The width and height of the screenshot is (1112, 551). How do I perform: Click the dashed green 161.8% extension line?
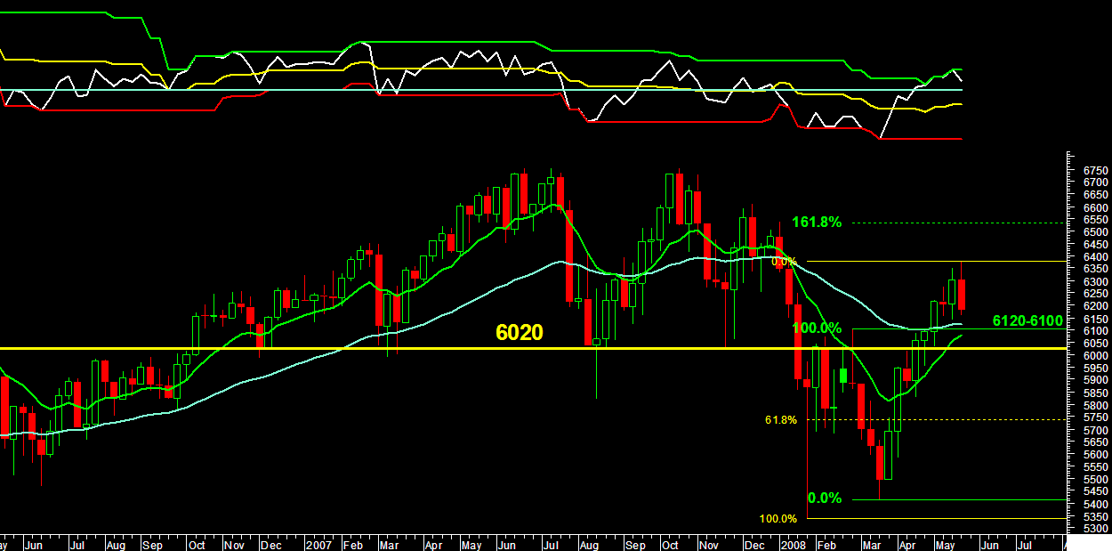tap(957, 223)
